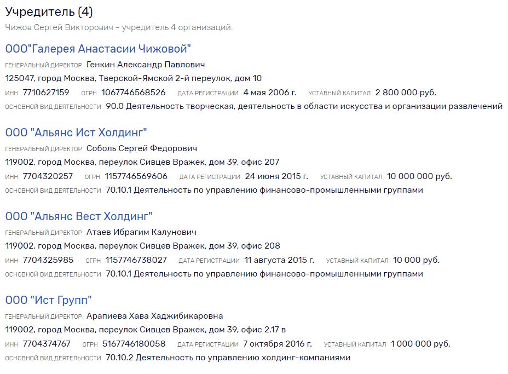508x374 pixels.
Task: Click ИНН number 7704374767
Action: coord(47,344)
